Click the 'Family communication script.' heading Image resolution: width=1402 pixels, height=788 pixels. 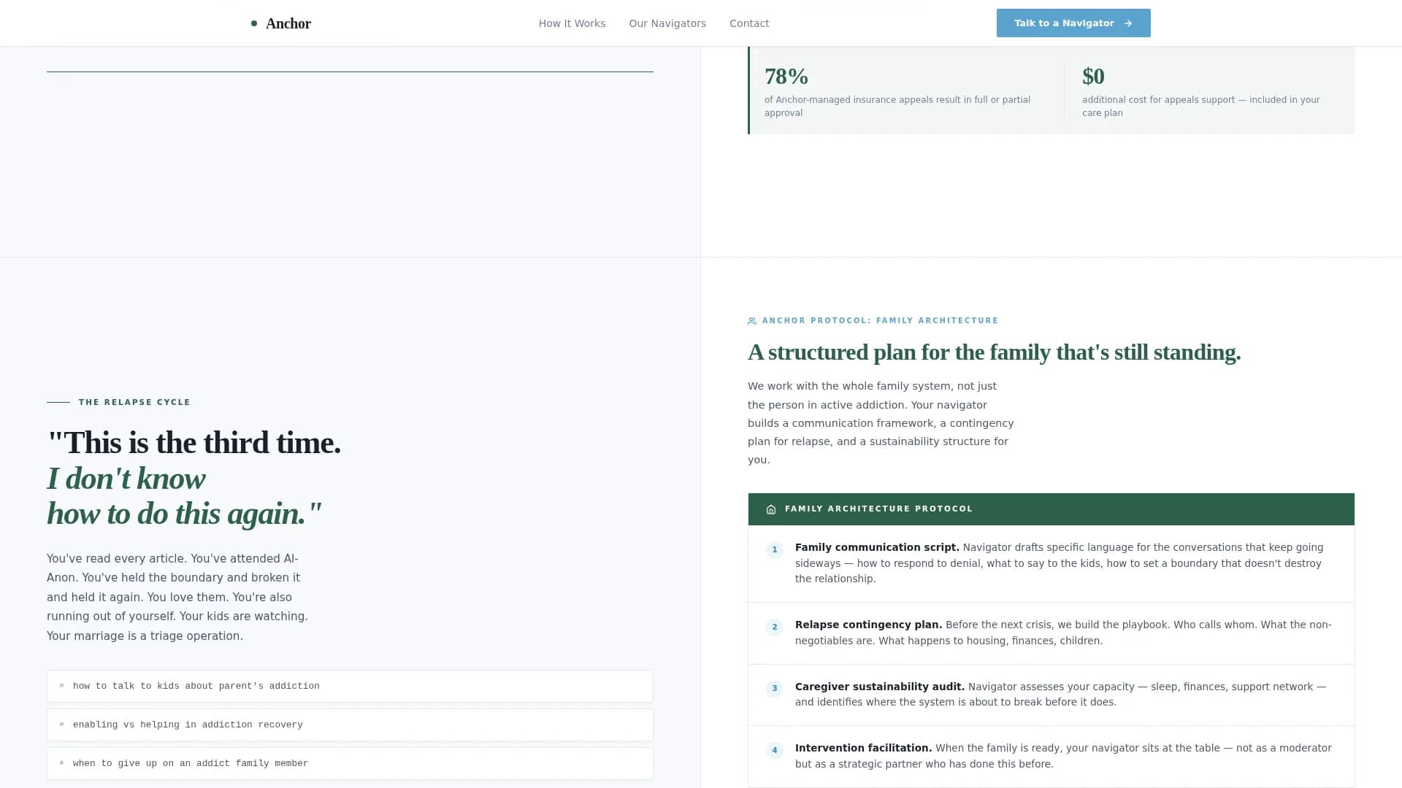877,547
